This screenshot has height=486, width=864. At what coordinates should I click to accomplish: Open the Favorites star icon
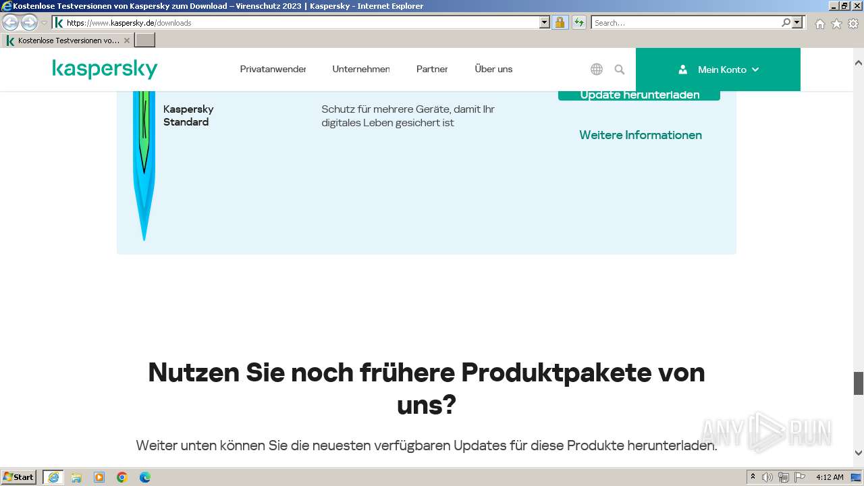point(836,24)
